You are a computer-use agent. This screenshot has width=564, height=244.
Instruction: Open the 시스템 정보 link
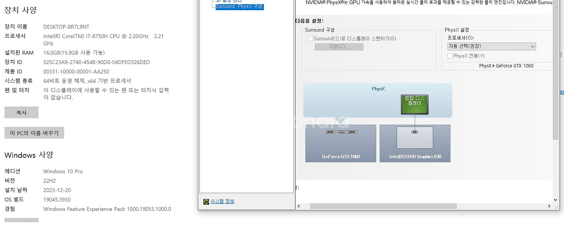tap(222, 201)
